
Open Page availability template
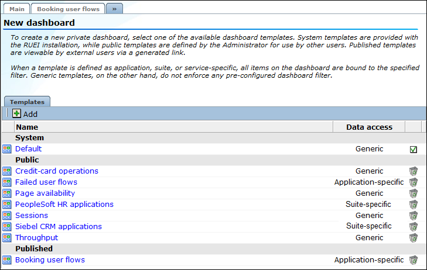[x=45, y=193]
